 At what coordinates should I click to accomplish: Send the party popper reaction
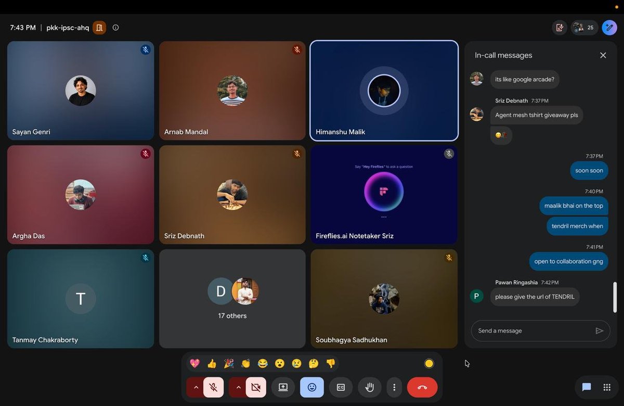[x=229, y=363]
